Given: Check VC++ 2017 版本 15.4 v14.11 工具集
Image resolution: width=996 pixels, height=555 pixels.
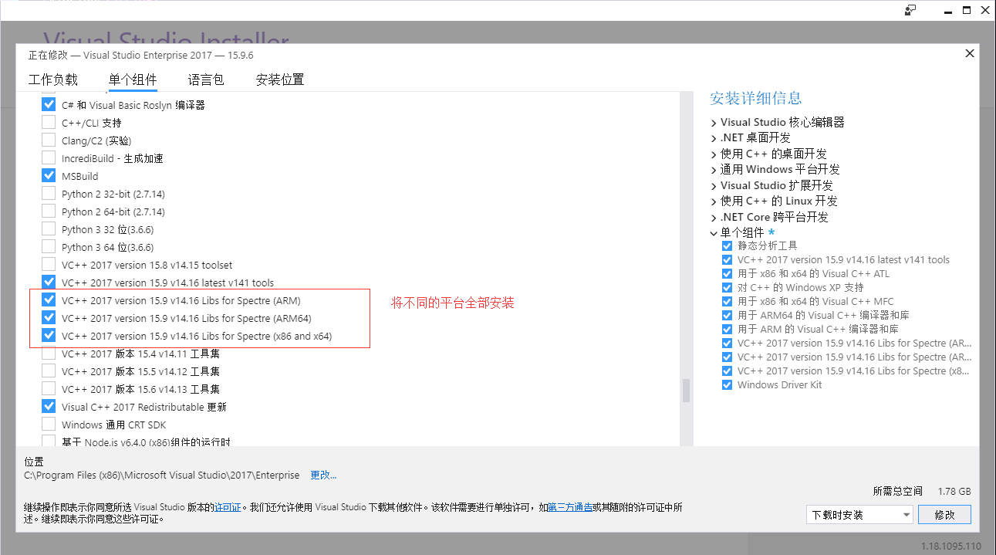Looking at the screenshot, I should [49, 354].
